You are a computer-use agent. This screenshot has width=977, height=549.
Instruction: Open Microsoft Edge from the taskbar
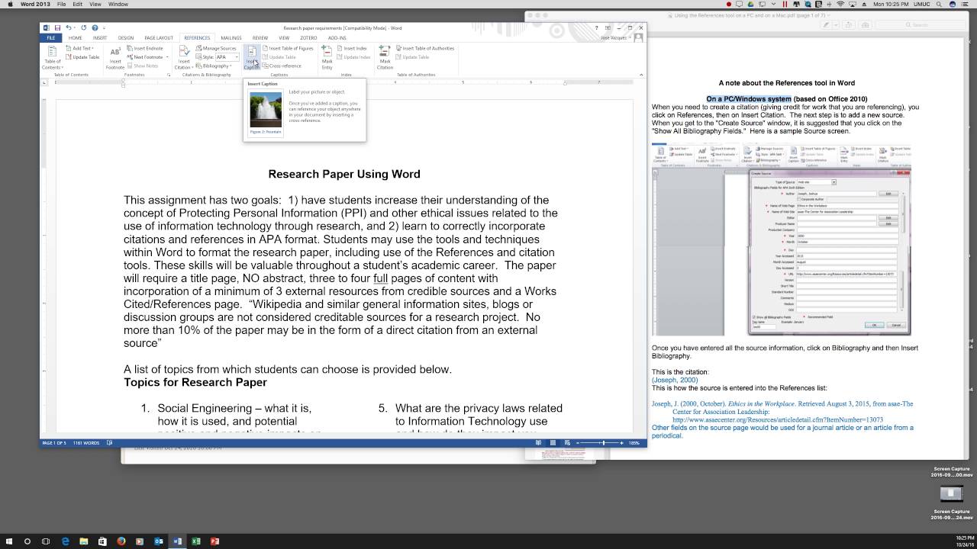pyautogui.click(x=66, y=541)
